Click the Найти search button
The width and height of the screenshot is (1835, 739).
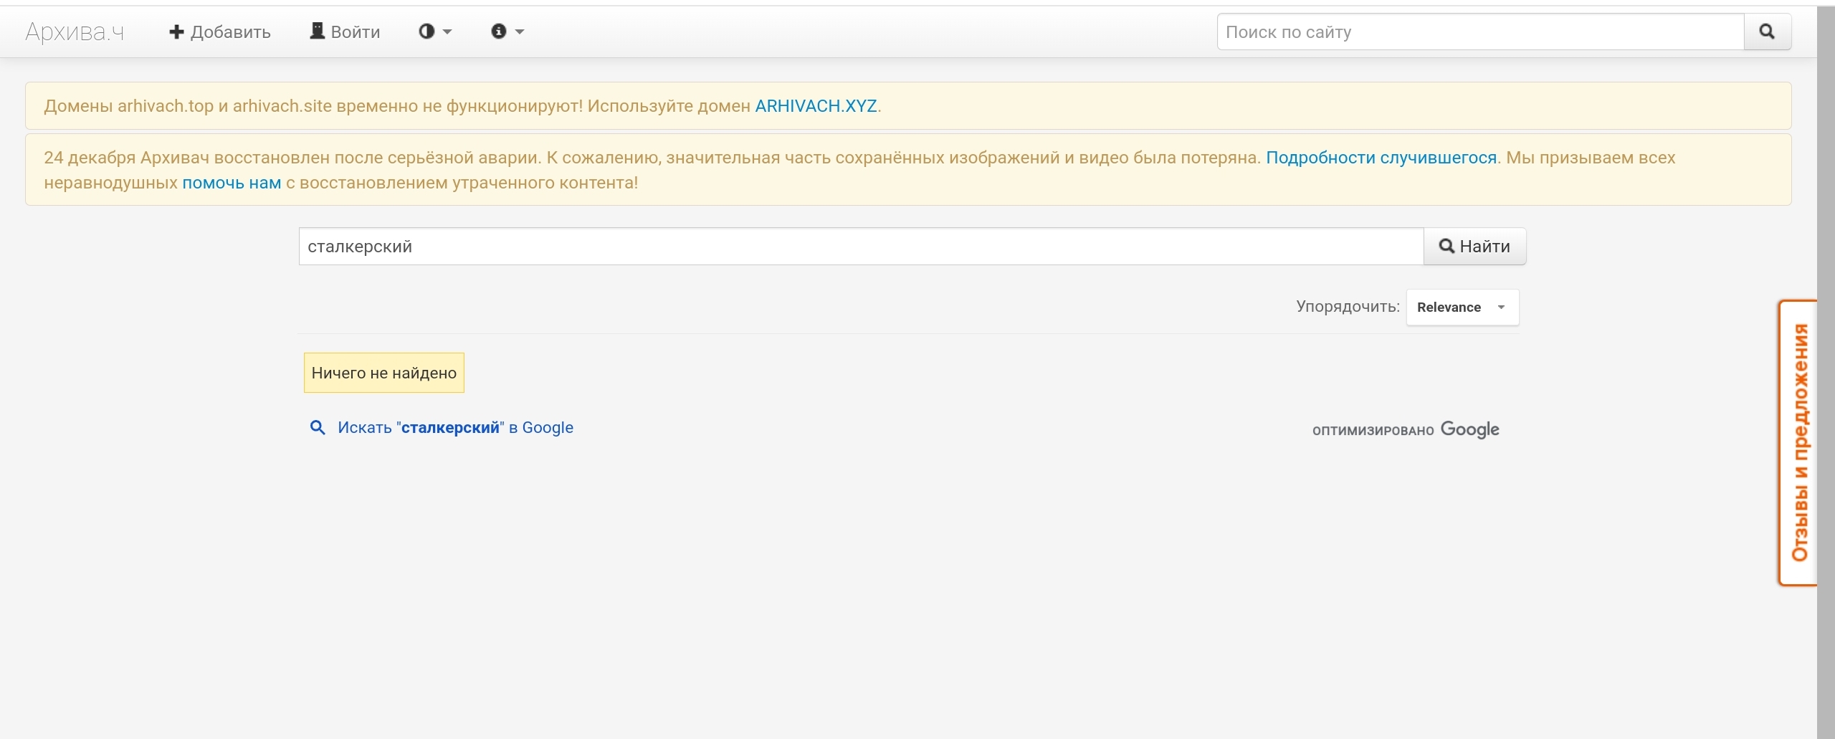(x=1474, y=247)
